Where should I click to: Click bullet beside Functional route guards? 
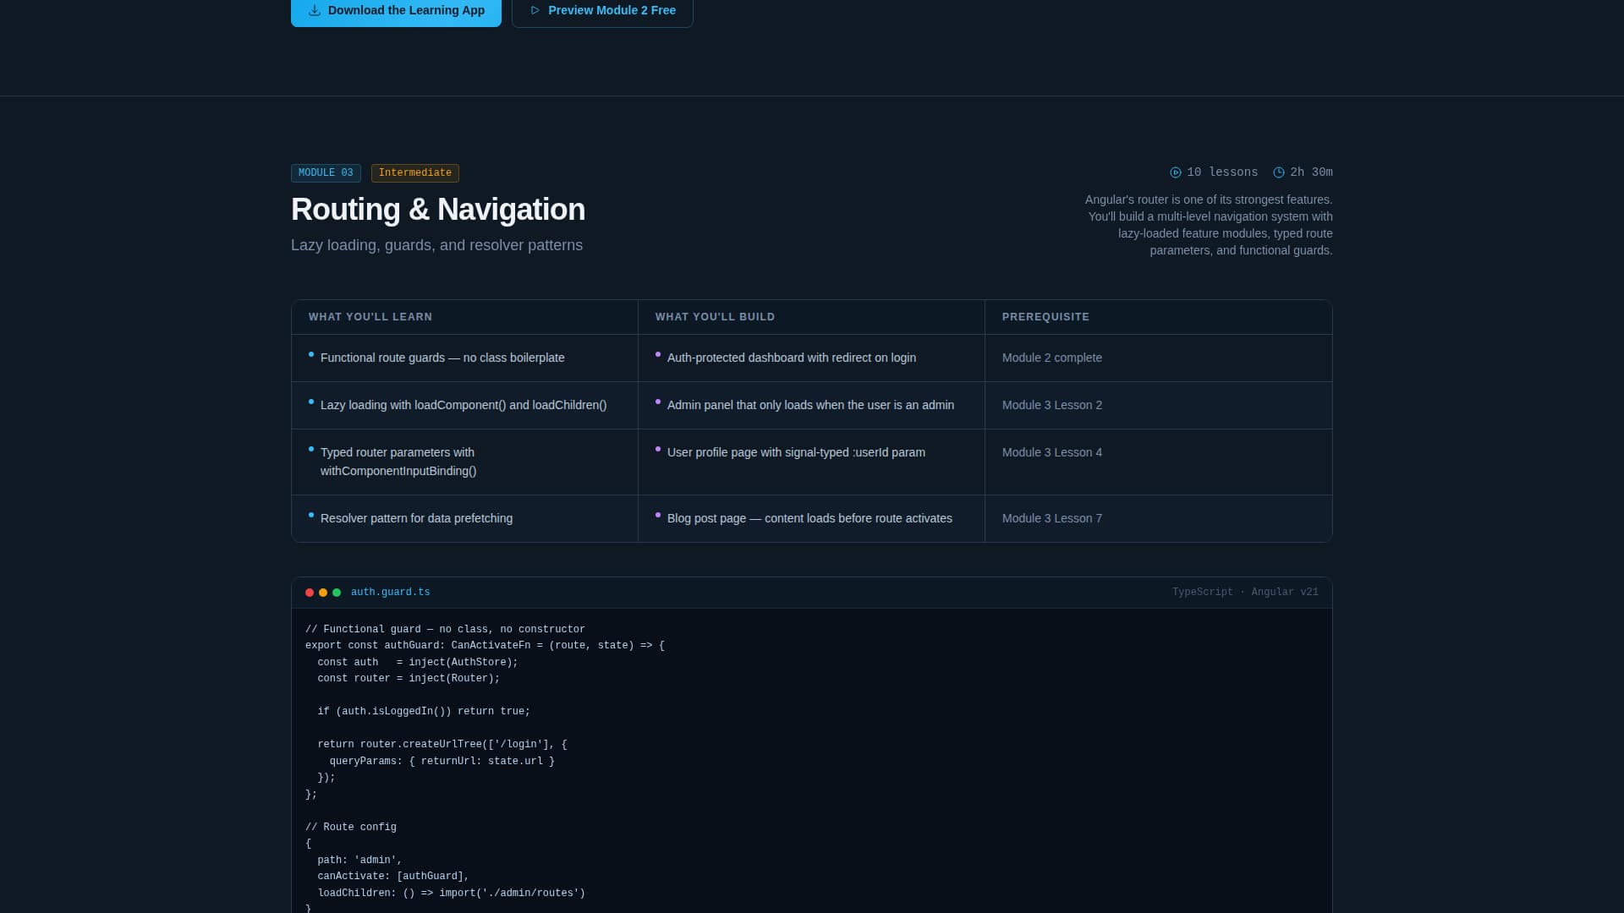pos(311,355)
